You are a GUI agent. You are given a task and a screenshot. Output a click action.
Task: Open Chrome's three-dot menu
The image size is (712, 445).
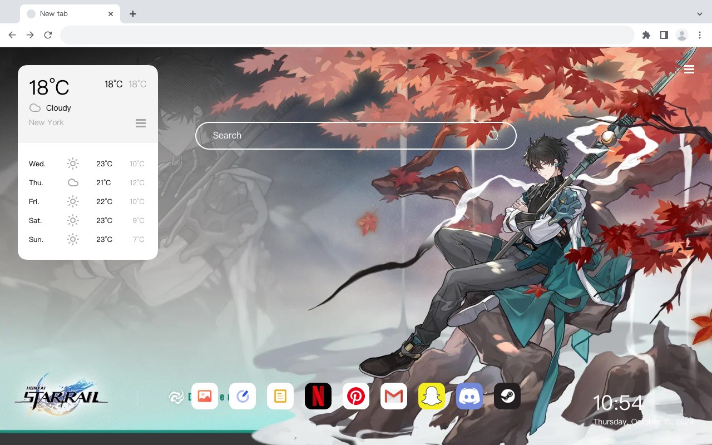point(700,35)
